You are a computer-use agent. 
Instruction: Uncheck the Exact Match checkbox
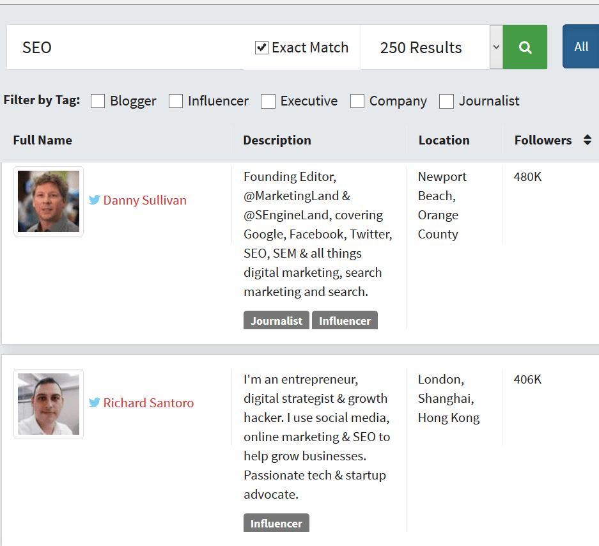click(261, 48)
